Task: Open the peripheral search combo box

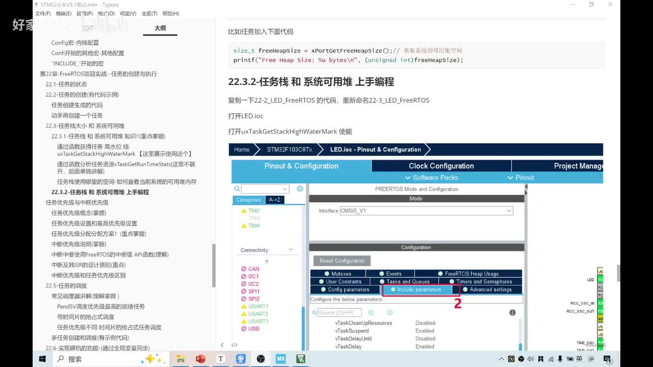Action: (x=265, y=189)
